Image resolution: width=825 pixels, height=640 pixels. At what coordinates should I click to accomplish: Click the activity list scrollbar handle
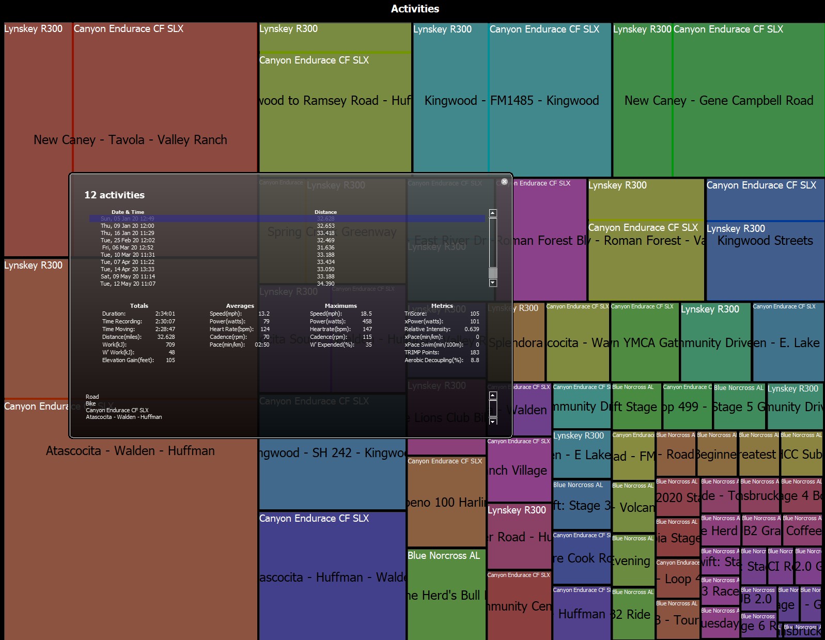tap(493, 273)
